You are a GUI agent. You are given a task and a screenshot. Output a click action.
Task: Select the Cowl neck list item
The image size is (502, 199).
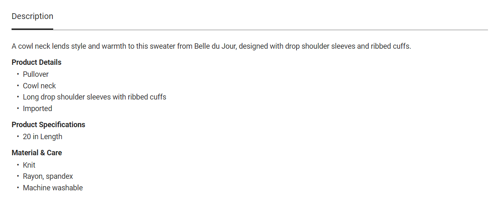point(39,86)
